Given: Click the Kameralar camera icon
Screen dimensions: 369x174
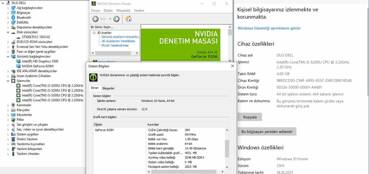Looking at the screenshot, I should click(x=13, y=105).
